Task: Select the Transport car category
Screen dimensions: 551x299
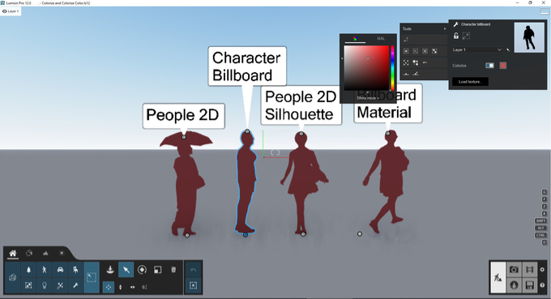Action: pos(60,270)
